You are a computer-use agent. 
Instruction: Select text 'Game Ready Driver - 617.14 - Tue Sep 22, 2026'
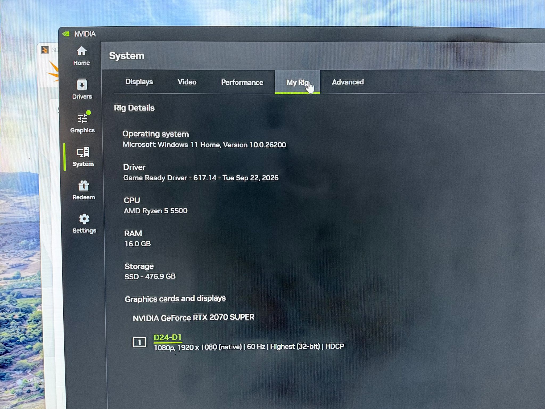click(x=201, y=178)
